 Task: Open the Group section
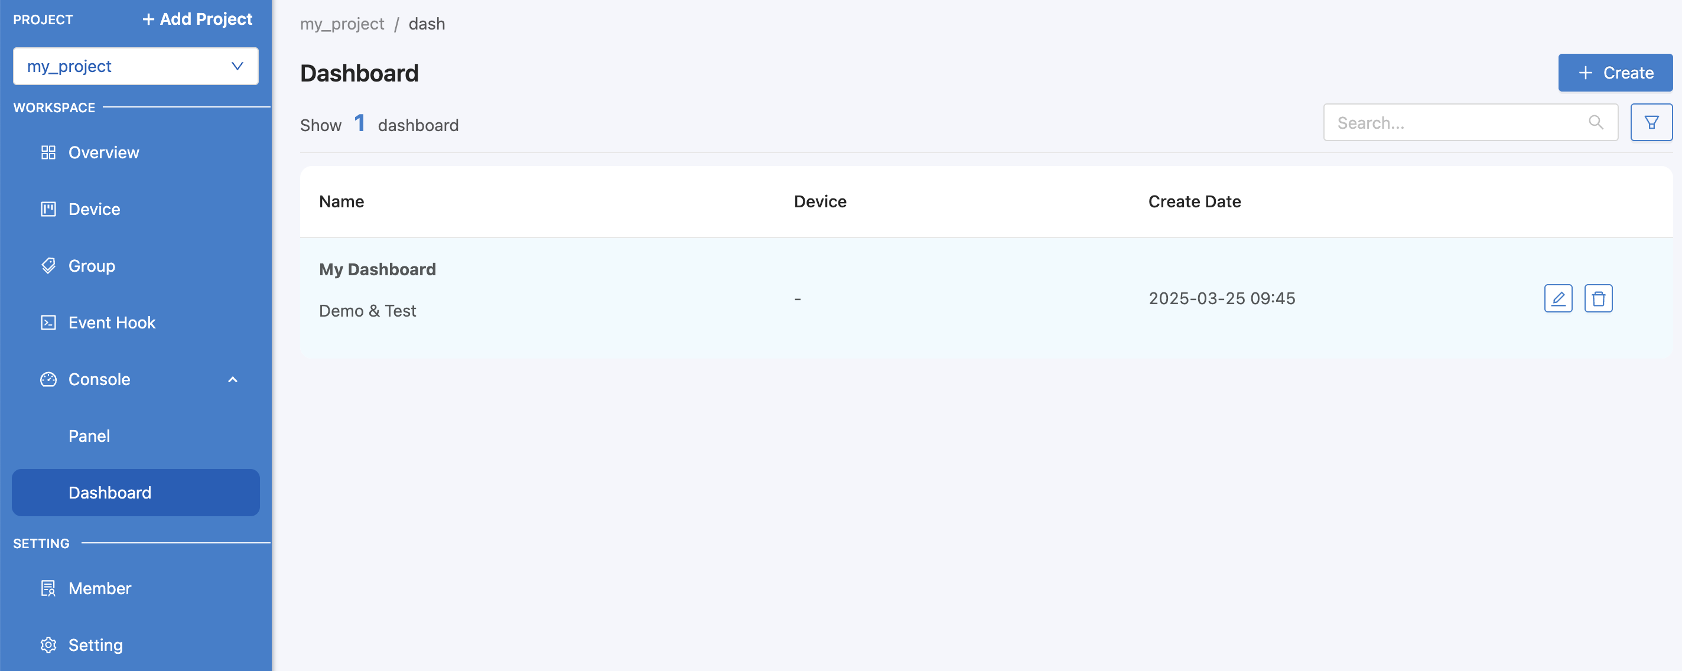[x=136, y=266]
